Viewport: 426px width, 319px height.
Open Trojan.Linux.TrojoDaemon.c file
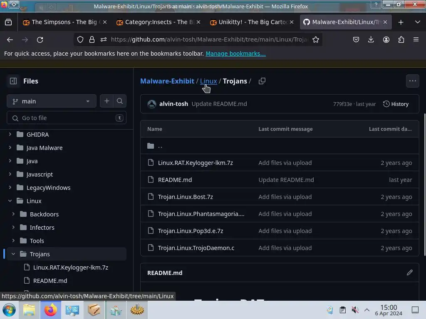(x=196, y=248)
